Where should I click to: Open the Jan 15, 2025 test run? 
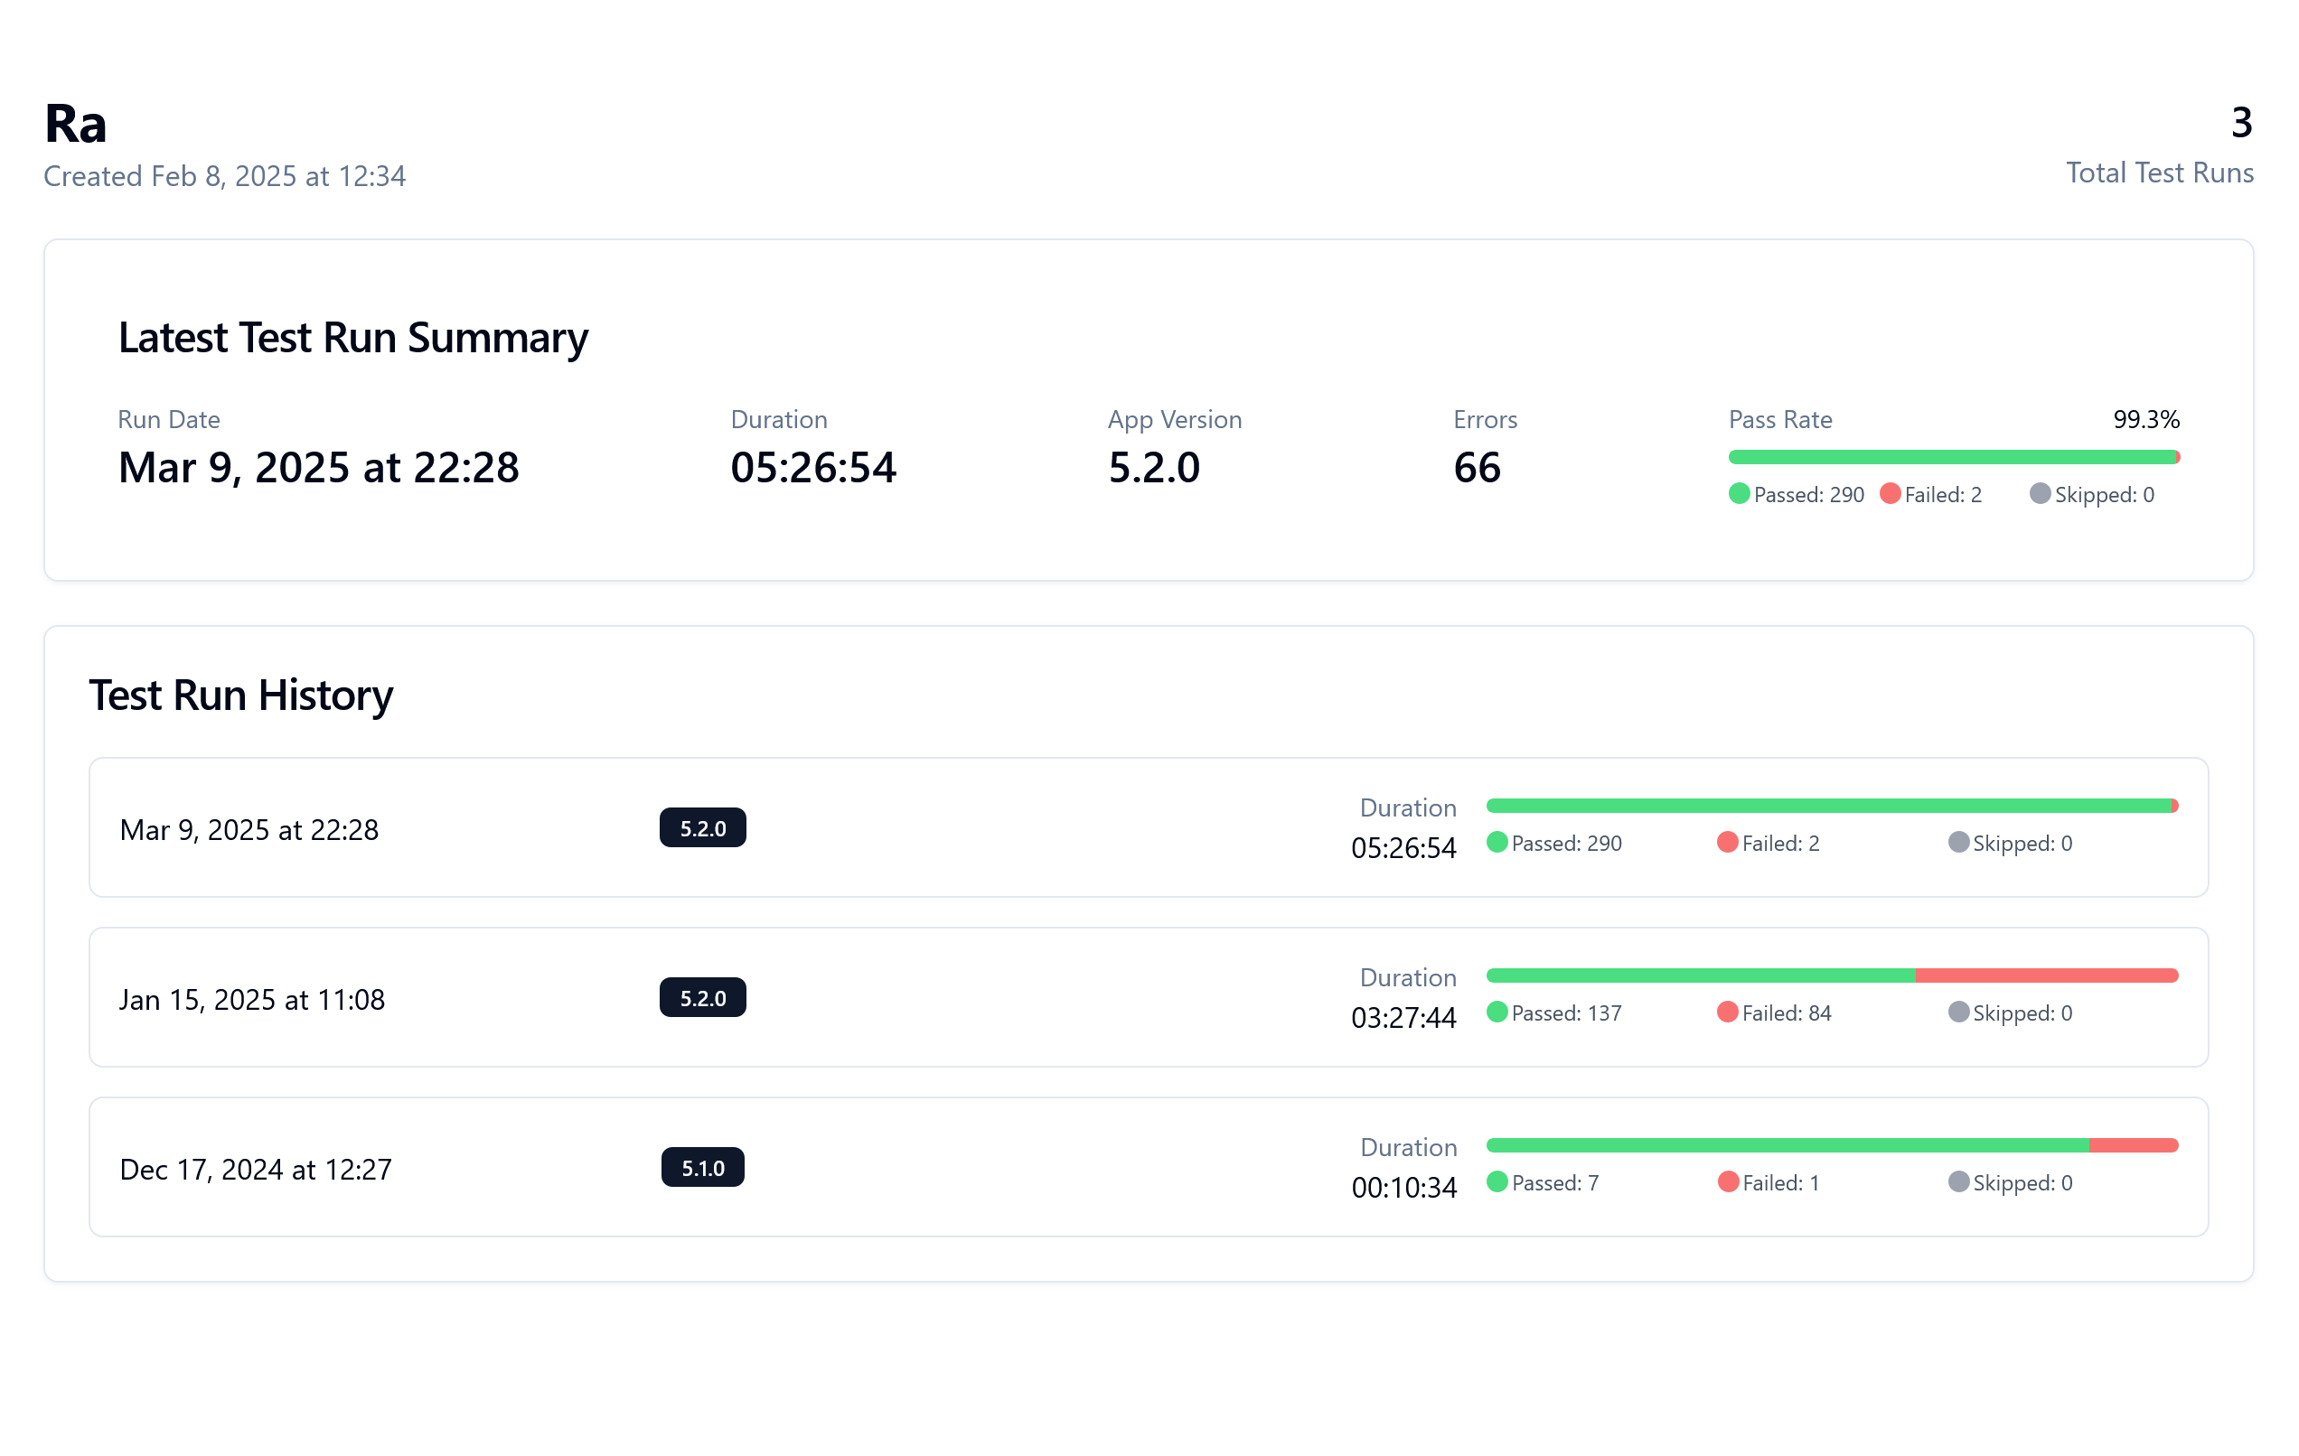click(252, 999)
